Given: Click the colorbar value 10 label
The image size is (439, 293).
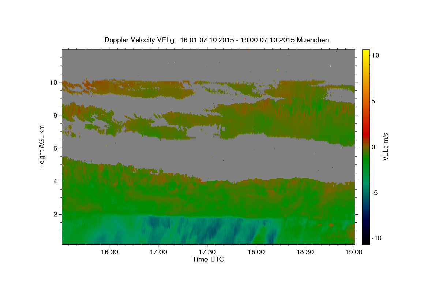Looking at the screenshot, I should coord(375,55).
